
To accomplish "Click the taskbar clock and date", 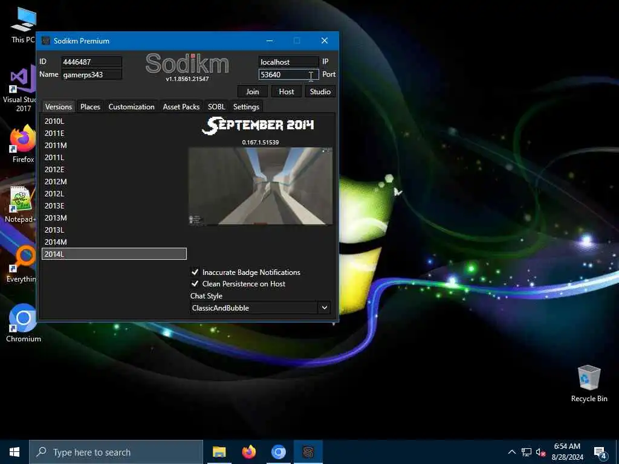I will point(567,452).
